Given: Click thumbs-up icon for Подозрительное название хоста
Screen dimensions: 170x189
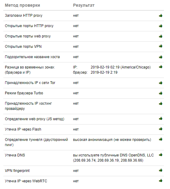Looking at the screenshot, I should [161, 57].
